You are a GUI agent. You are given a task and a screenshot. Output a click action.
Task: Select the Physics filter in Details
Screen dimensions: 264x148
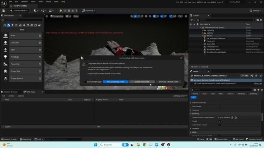coord(230,94)
